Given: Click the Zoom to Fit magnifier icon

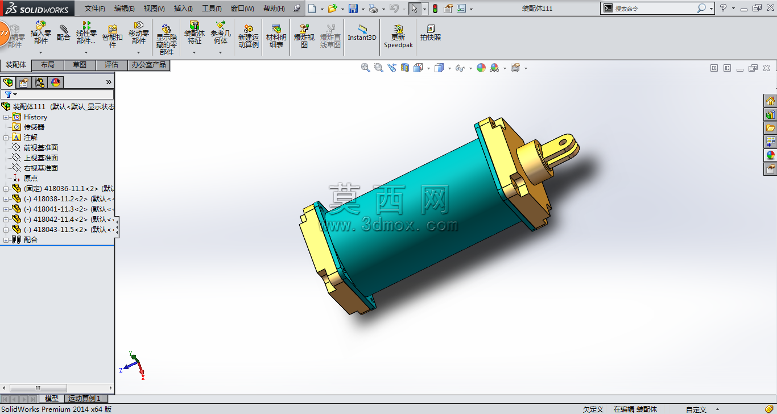Looking at the screenshot, I should [366, 68].
